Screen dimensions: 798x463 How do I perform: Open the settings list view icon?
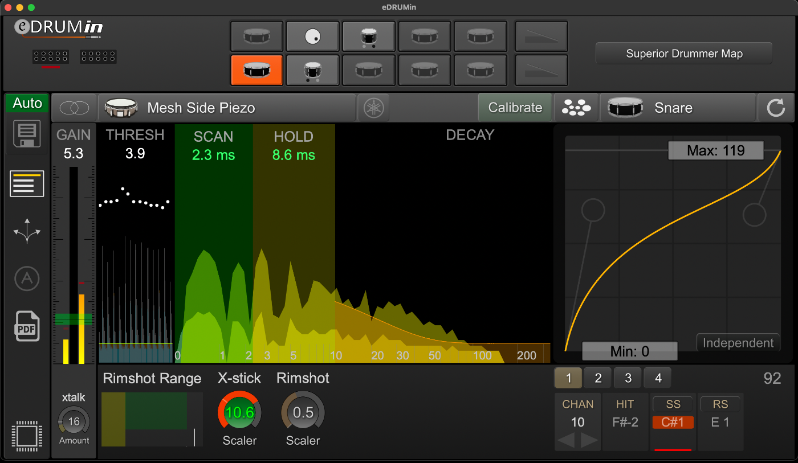tap(27, 183)
